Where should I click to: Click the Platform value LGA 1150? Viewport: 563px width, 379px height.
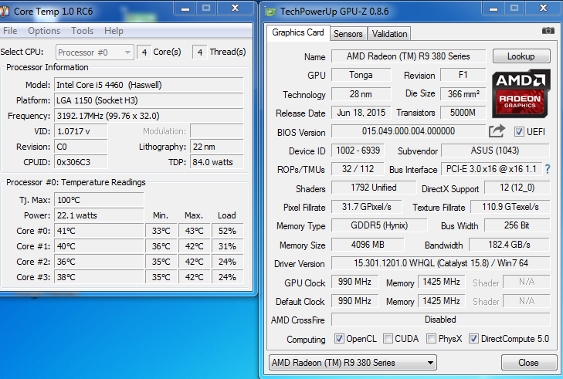click(x=148, y=100)
